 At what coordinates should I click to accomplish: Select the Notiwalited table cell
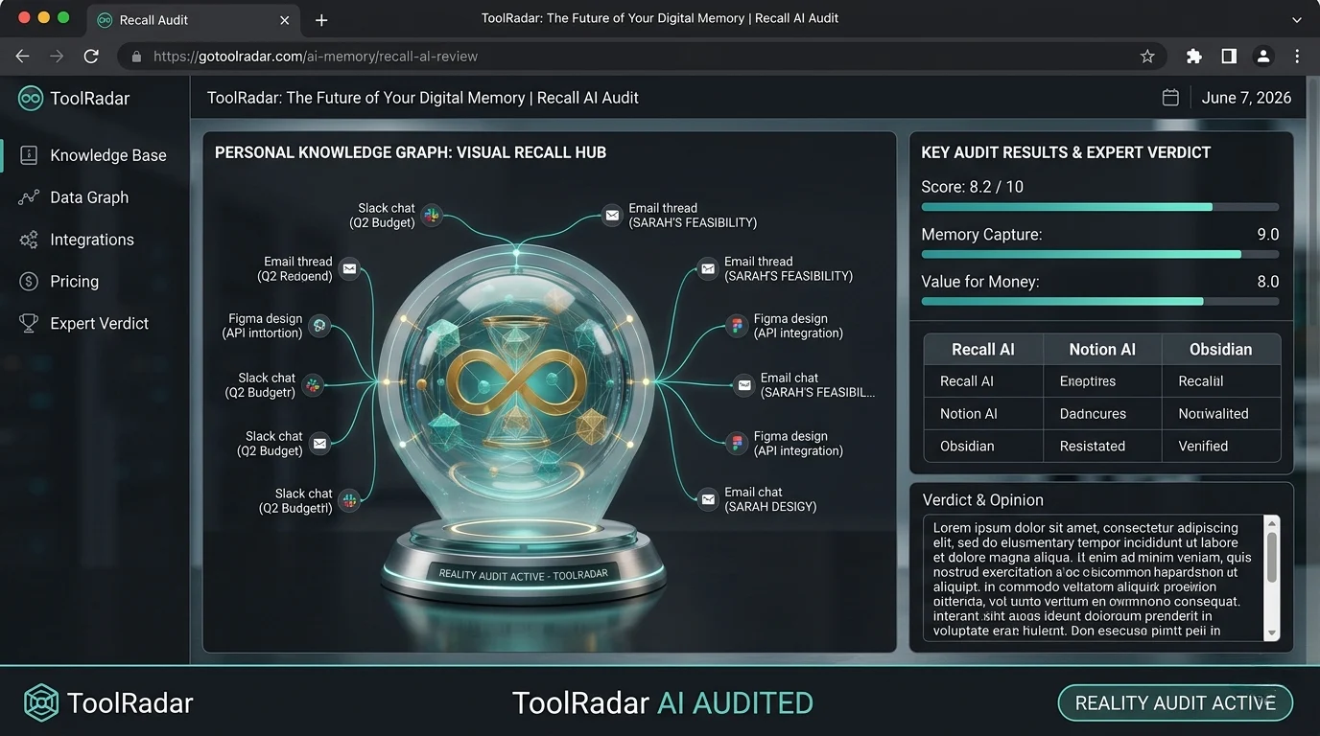click(1221, 414)
